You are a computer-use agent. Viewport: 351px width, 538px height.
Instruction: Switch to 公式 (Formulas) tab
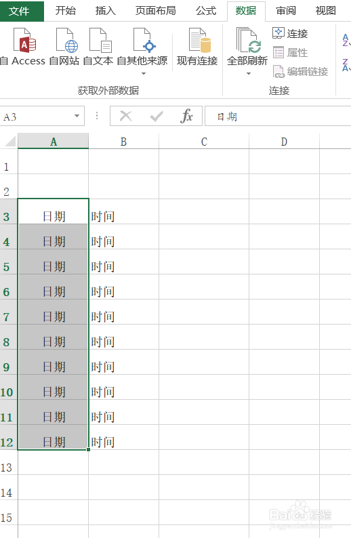click(206, 11)
